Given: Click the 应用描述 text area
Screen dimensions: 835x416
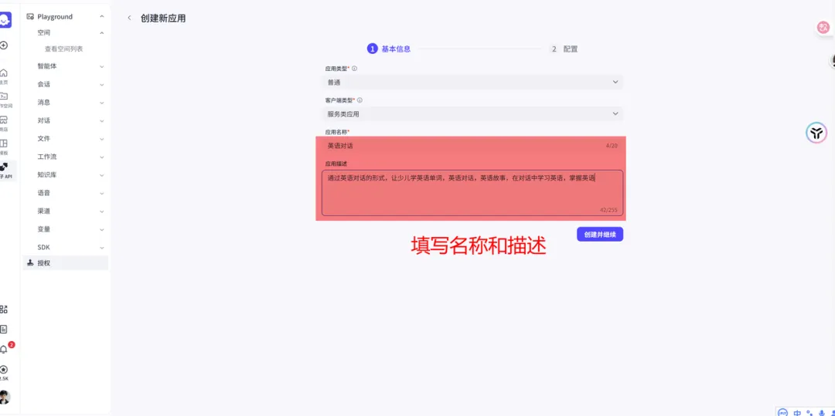Looking at the screenshot, I should click(472, 193).
